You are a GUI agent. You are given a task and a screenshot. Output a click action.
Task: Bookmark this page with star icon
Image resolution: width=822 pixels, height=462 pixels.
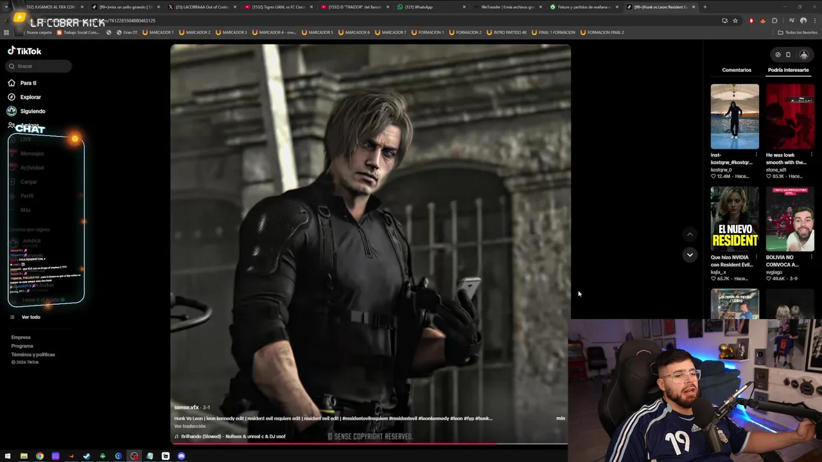pos(735,21)
